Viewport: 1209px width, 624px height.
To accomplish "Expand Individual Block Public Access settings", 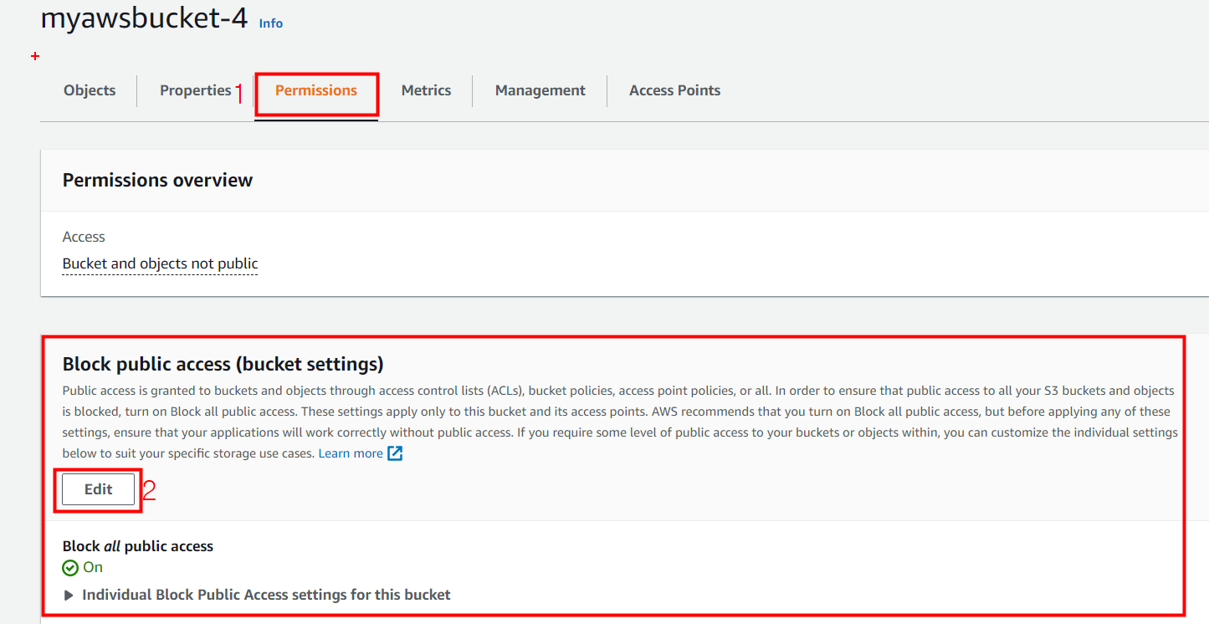I will coord(257,595).
